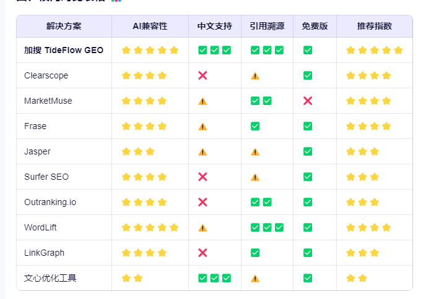Click the red cross in LinkGraph's 中文支持 cell
This screenshot has height=299, width=426.
202,253
